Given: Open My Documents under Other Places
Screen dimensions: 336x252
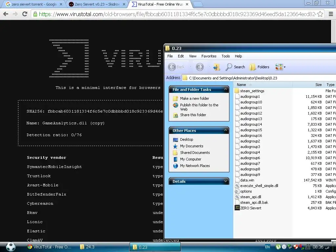Looking at the screenshot, I should 192,146.
